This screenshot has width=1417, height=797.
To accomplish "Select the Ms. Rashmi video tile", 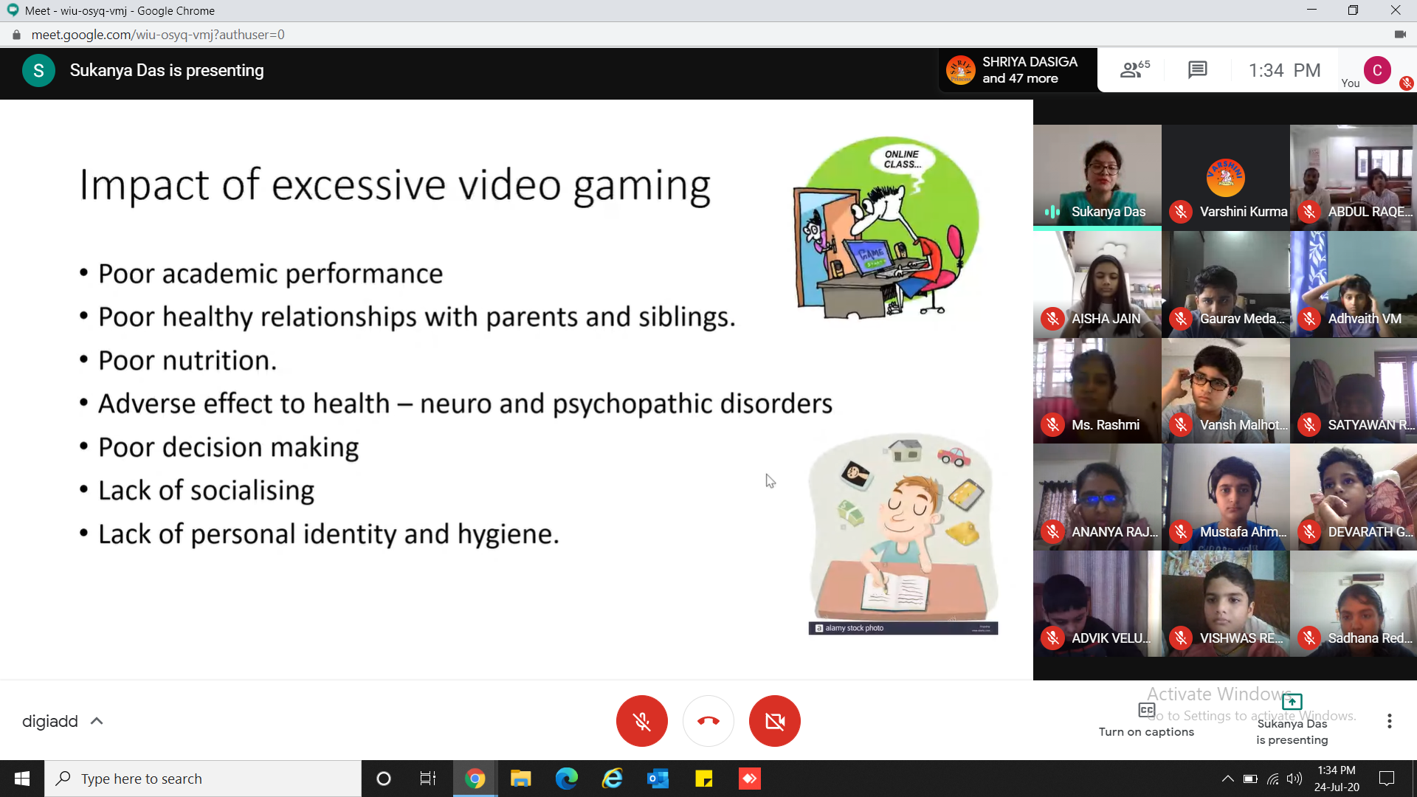I will point(1097,391).
